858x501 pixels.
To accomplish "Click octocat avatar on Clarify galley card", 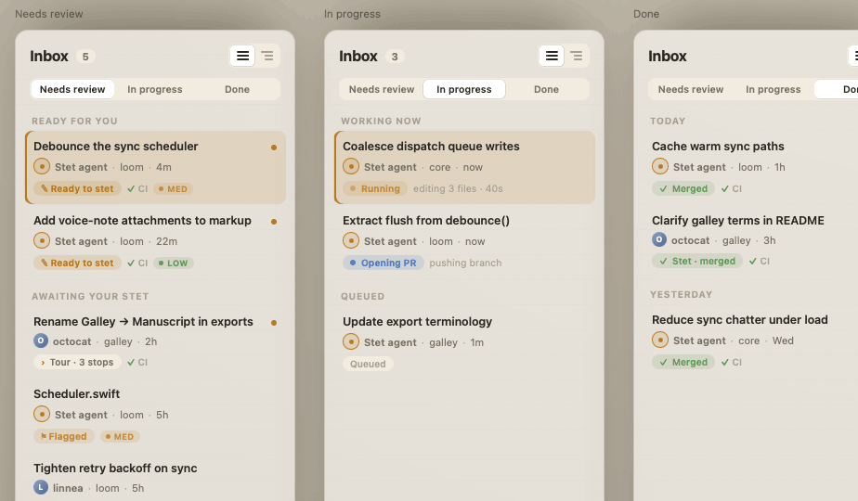I will 659,239.
